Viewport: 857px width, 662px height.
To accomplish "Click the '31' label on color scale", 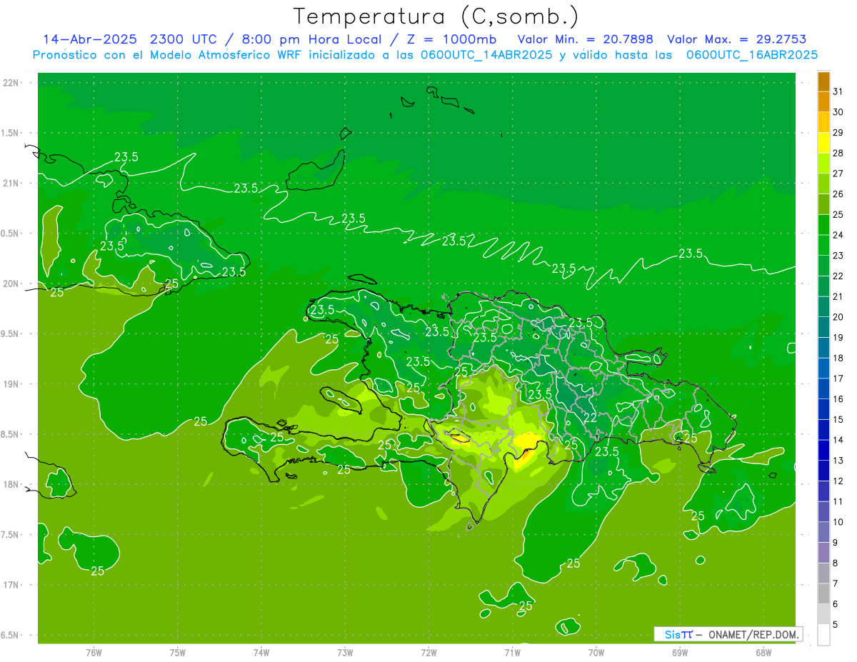I will click(x=838, y=91).
